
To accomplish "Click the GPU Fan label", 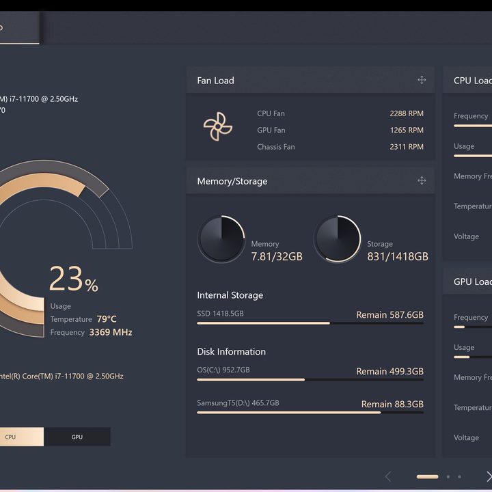I will pyautogui.click(x=271, y=131).
